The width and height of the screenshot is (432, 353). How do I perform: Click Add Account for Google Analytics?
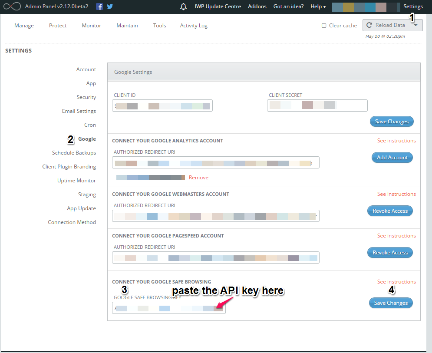pos(392,157)
